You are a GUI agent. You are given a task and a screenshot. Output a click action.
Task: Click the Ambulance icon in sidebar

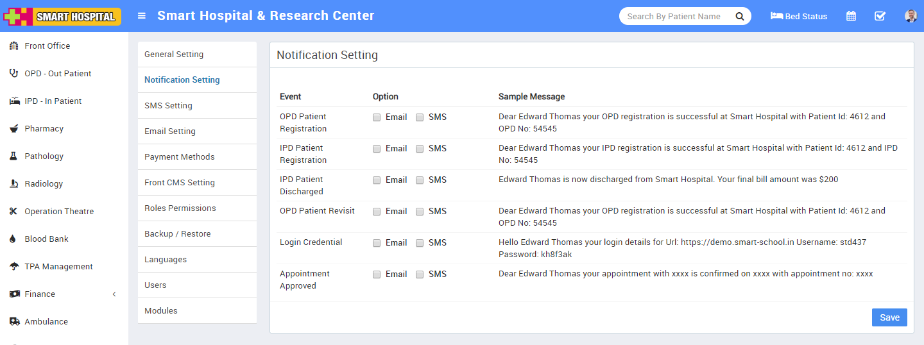point(14,322)
